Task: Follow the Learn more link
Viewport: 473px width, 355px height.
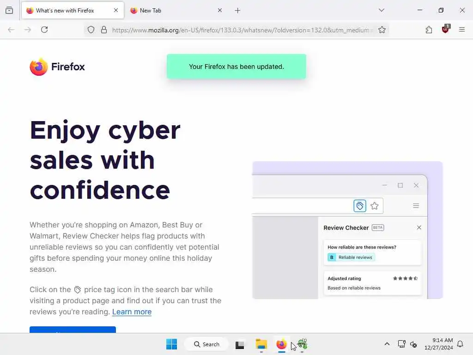Action: pos(132,312)
